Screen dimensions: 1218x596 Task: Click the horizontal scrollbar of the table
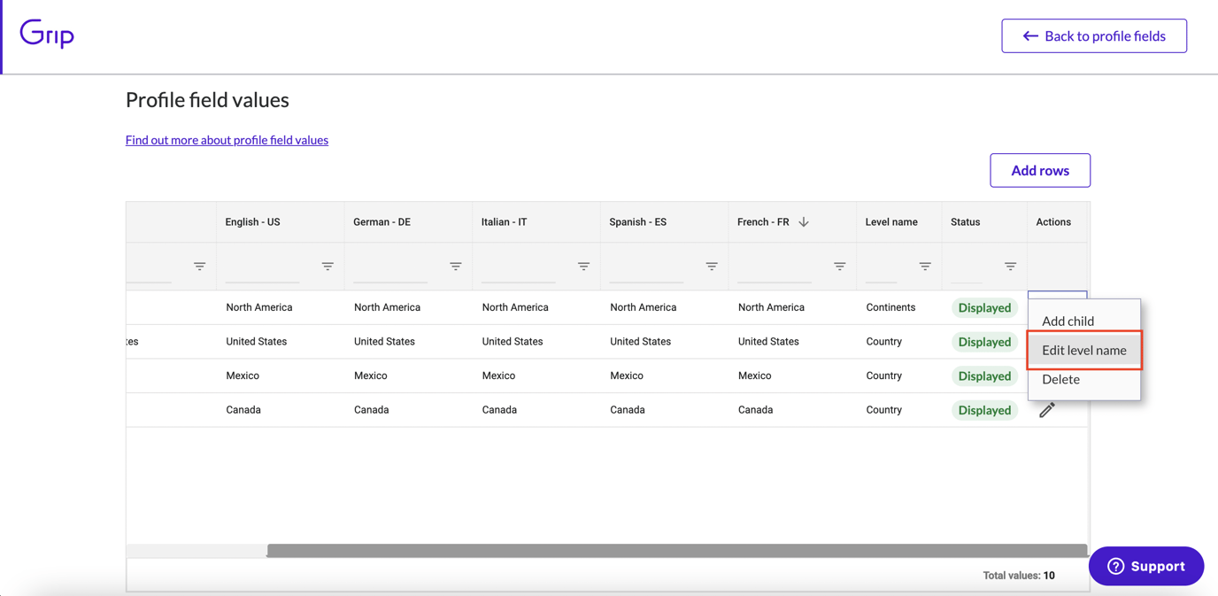coord(677,551)
